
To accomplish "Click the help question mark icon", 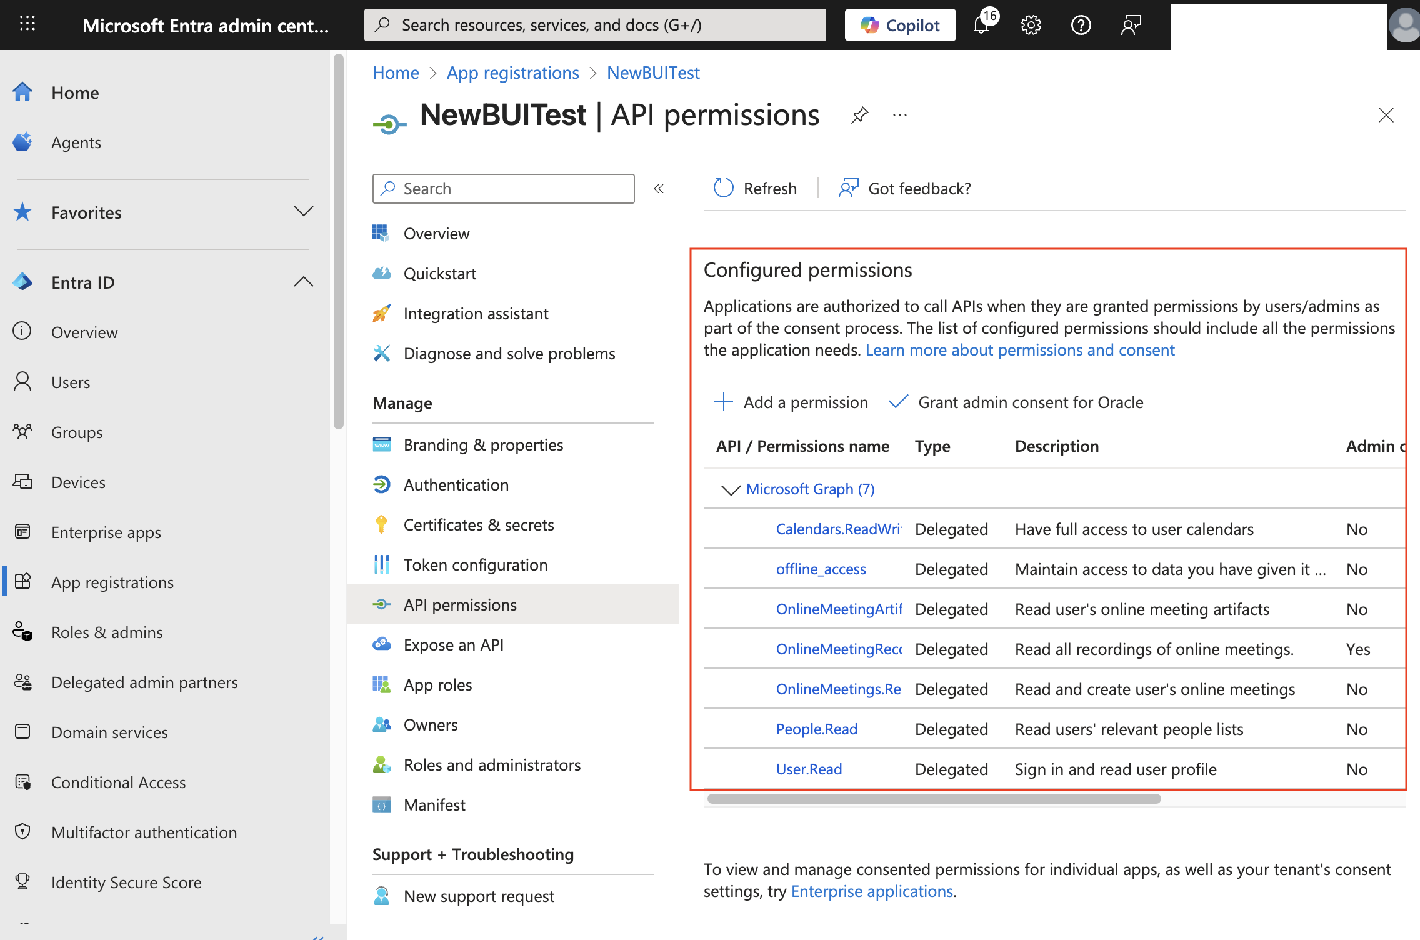I will coord(1081,25).
